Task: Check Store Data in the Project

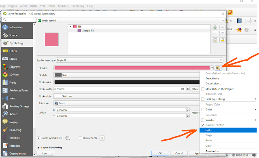Action: pyautogui.click(x=203, y=89)
